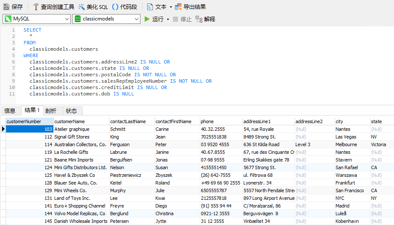Select phone cell '7025551838'
The height and width of the screenshot is (225, 394).
(221, 137)
